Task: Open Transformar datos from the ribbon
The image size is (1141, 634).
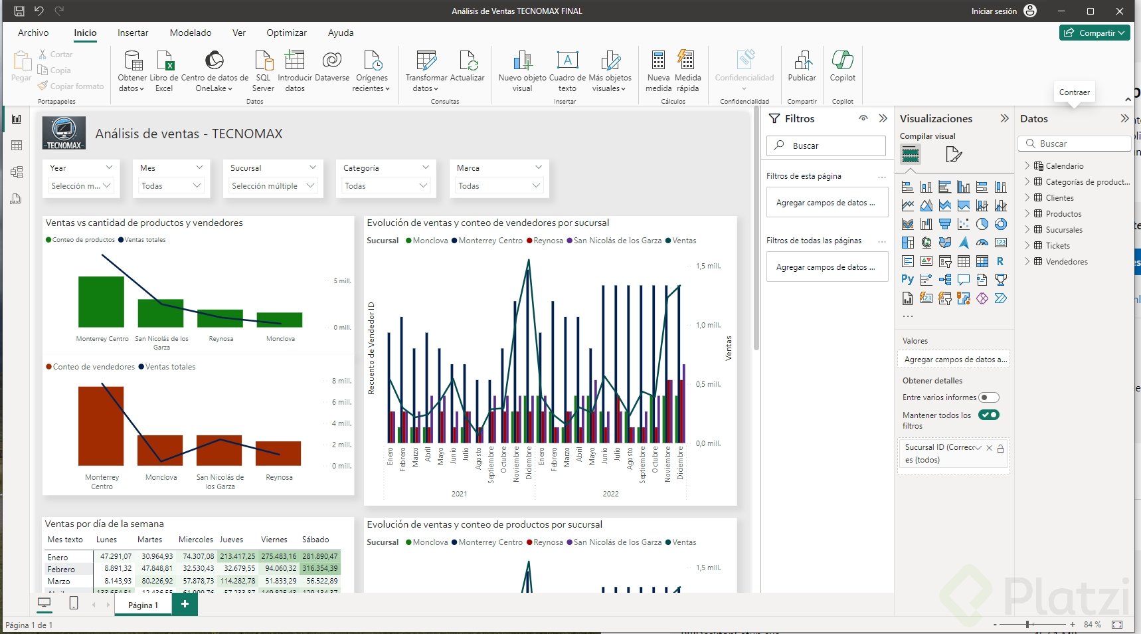Action: 426,62
